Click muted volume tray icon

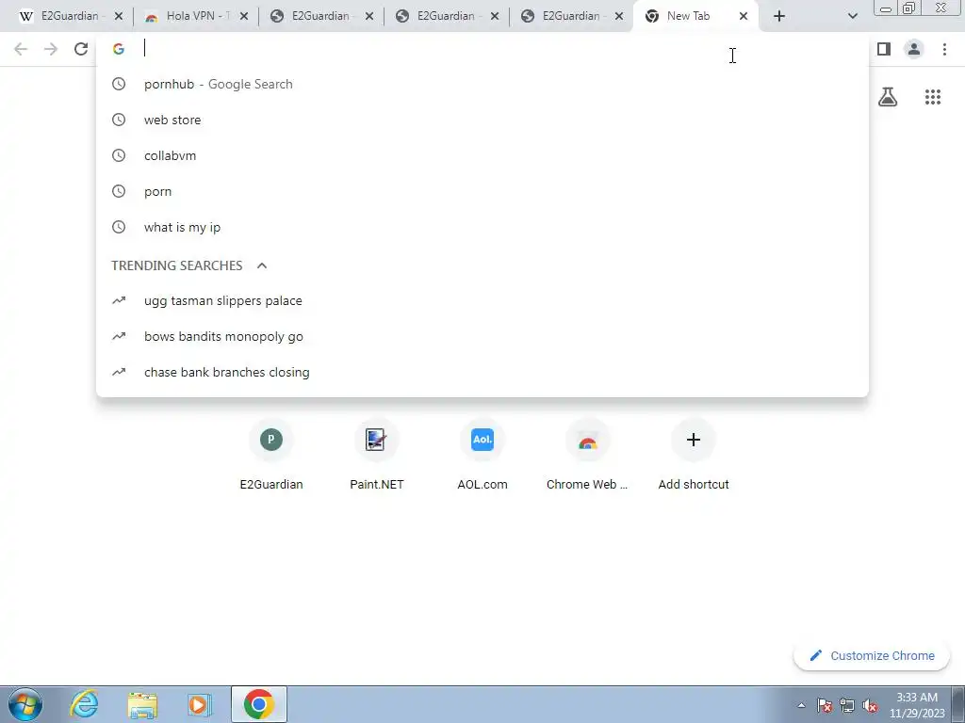[870, 706]
